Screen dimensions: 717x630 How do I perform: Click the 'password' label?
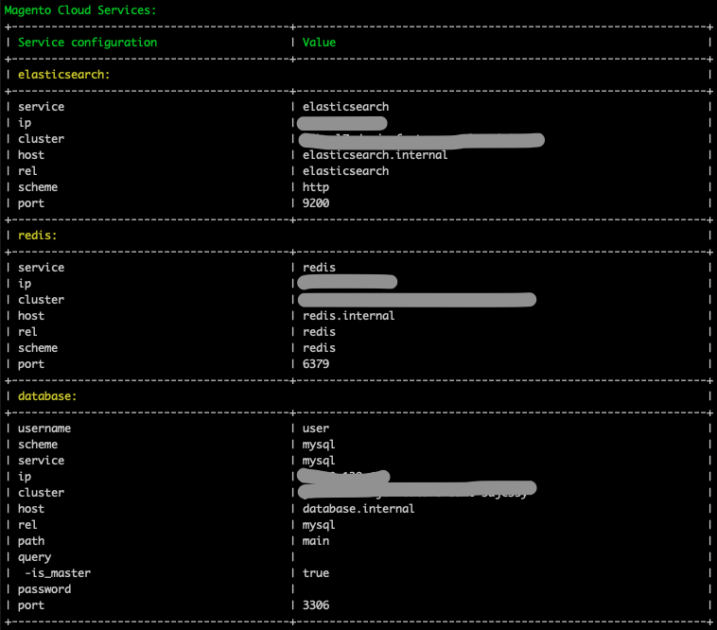coord(44,589)
